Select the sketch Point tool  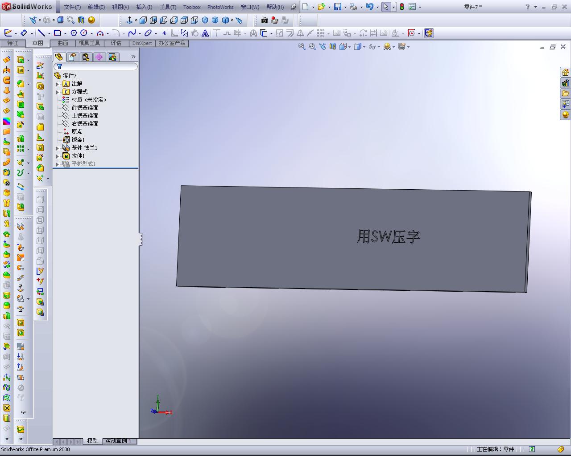coord(164,33)
